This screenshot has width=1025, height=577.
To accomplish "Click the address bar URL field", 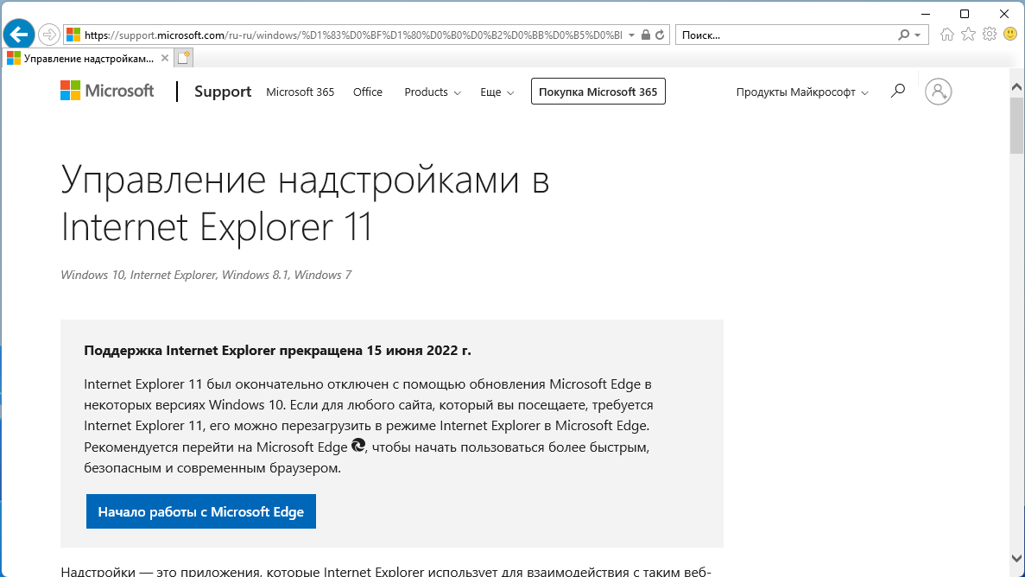I will [353, 35].
